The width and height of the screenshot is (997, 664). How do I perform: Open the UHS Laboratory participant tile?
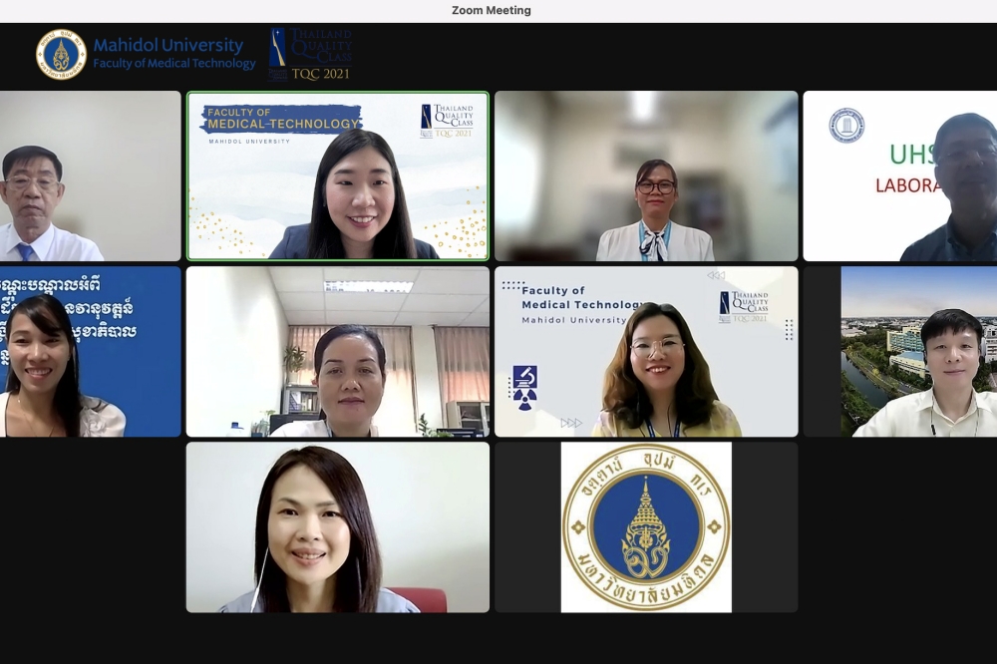pyautogui.click(x=899, y=176)
